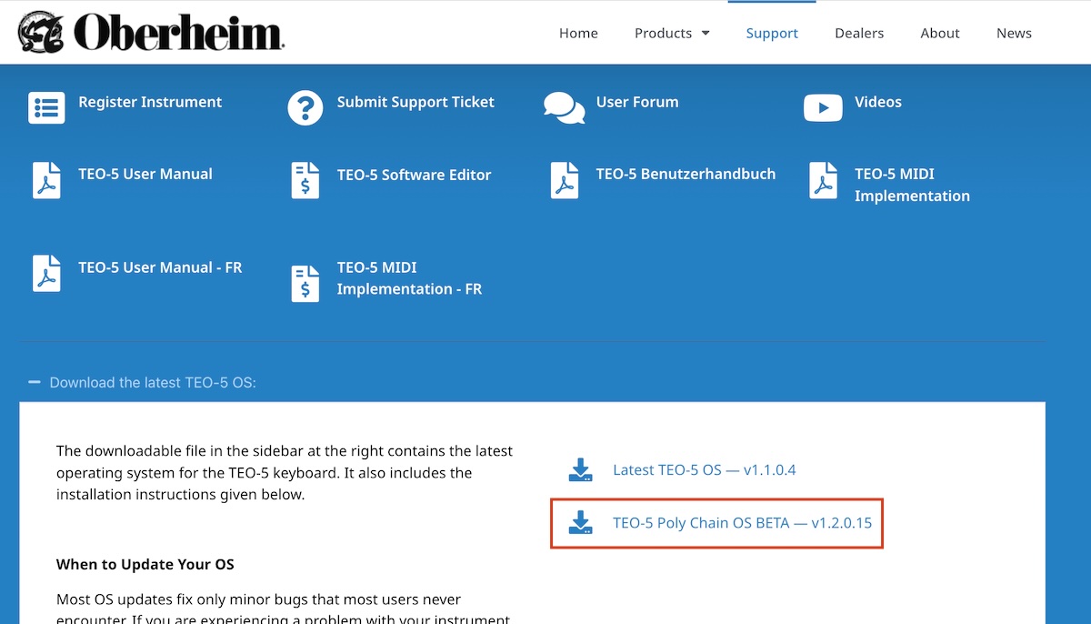
Task: Collapse the Download the latest TEO-5 OS section
Action: (x=142, y=382)
